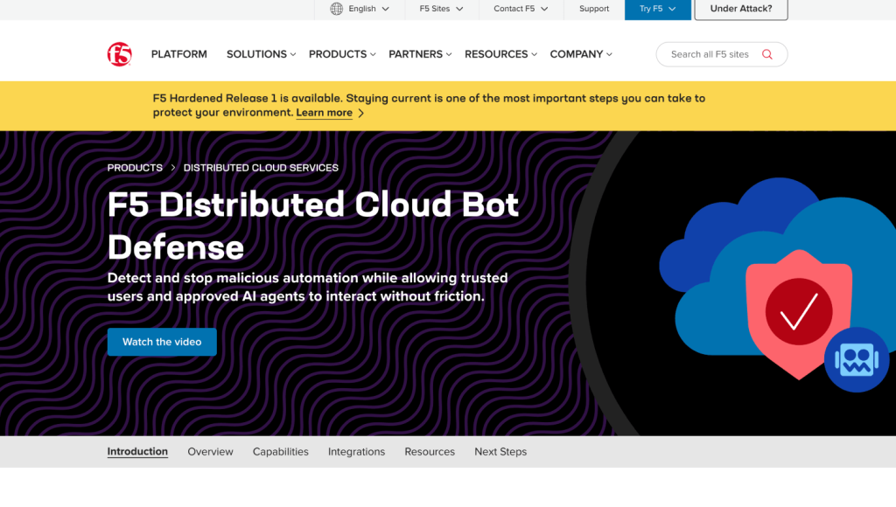The height and width of the screenshot is (507, 896).
Task: Switch to the Capabilities tab
Action: (281, 452)
